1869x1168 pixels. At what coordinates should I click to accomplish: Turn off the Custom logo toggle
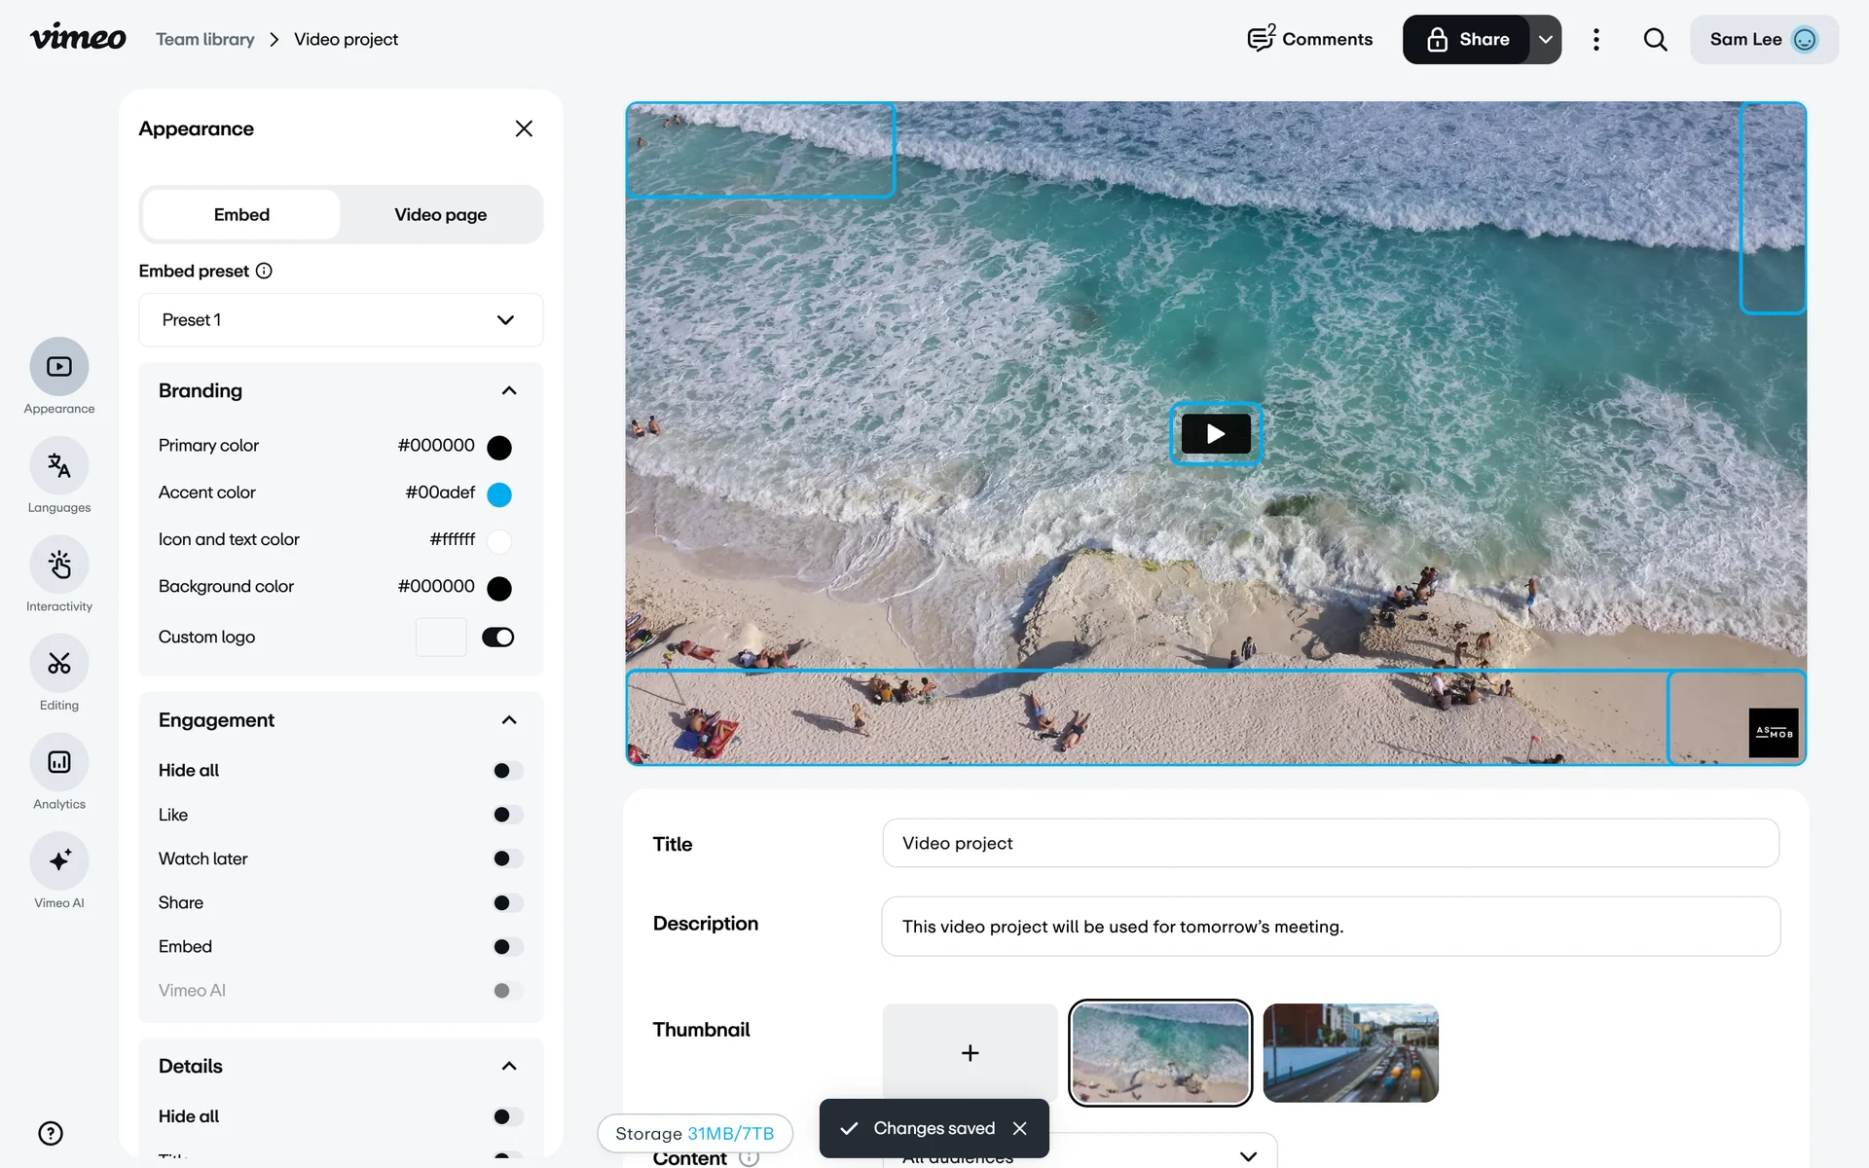(x=497, y=638)
